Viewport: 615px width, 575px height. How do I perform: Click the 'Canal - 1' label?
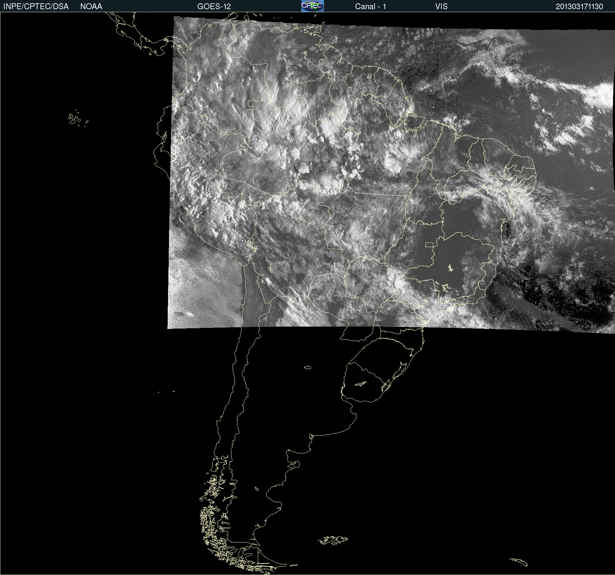[370, 7]
